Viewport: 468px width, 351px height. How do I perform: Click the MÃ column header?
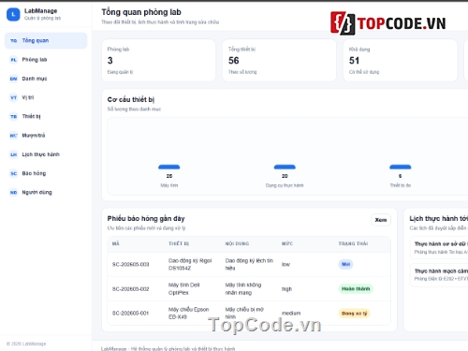(x=116, y=243)
